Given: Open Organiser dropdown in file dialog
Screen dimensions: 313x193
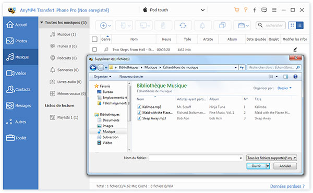Looking at the screenshot, I should click(103, 77).
